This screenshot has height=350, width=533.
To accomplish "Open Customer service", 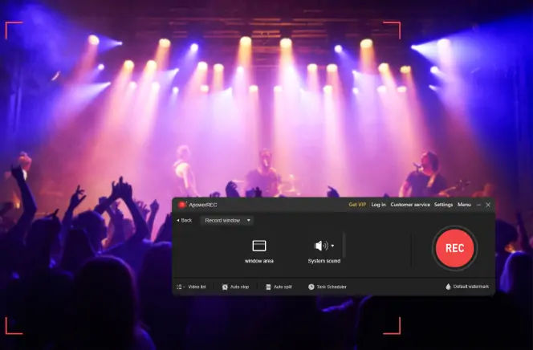I will (410, 205).
